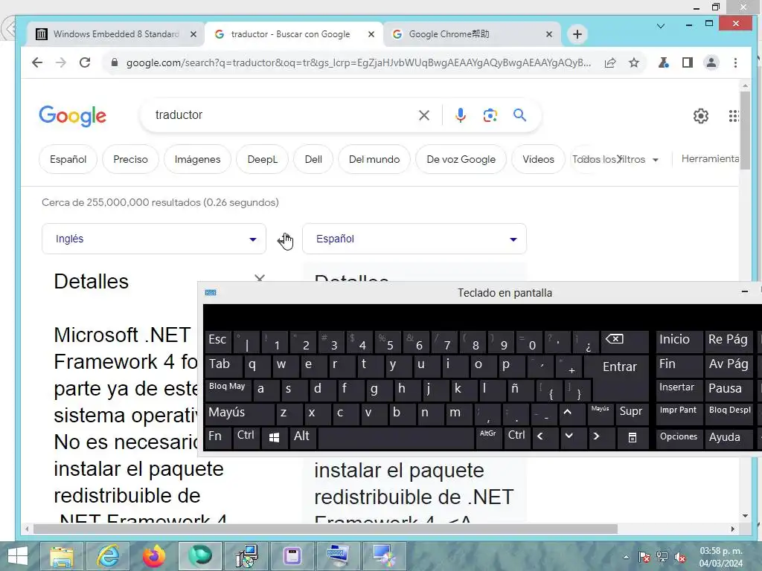
Task: Click the Español filter chip
Action: (x=68, y=159)
